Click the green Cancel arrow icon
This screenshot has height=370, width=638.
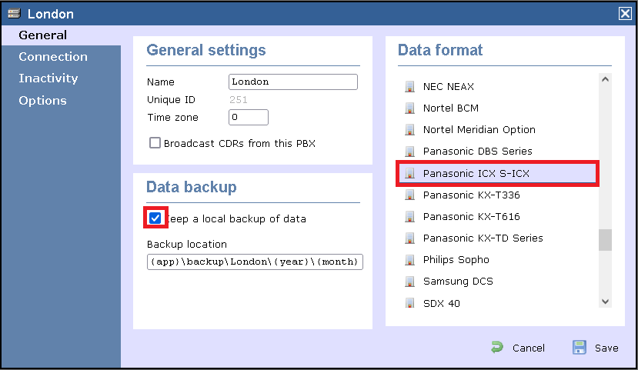pos(497,348)
